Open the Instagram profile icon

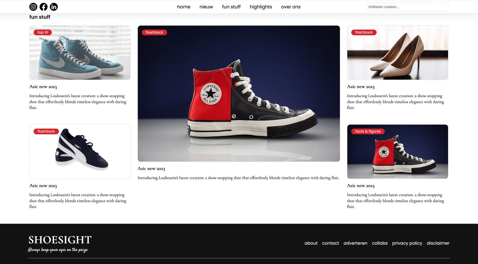33,7
